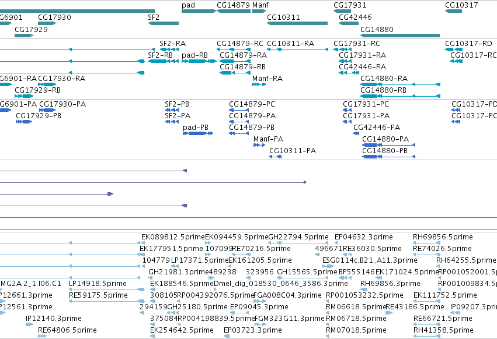
Task: Select the RE59175.5prime EST label
Action: (x=98, y=295)
